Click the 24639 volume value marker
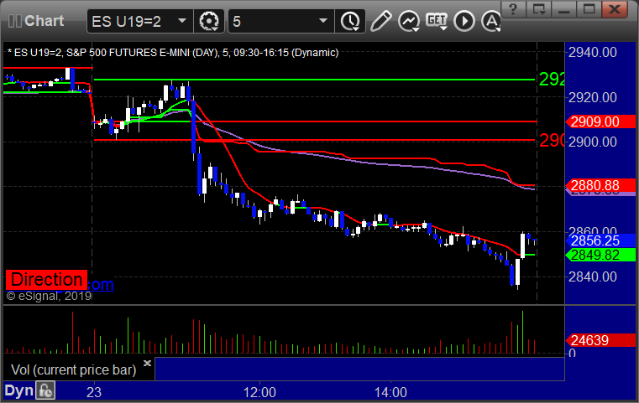 point(600,340)
